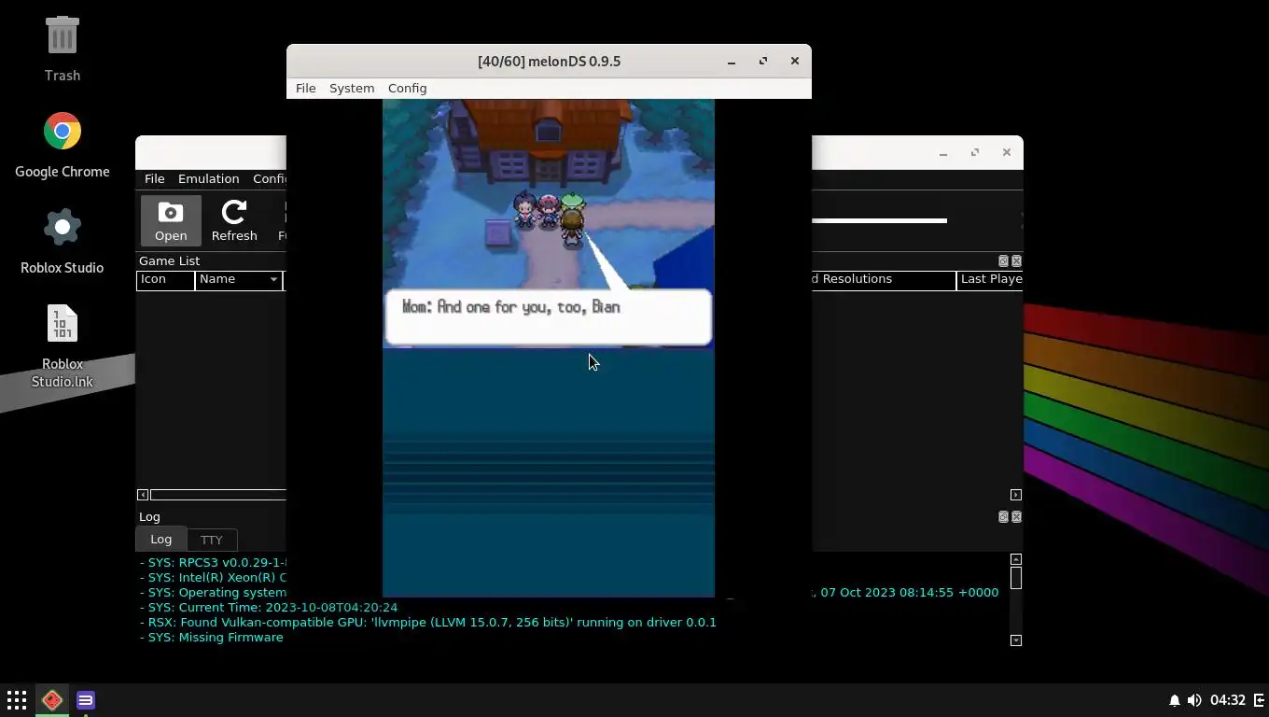Float the Game List panel
Screen dimensions: 1269x717
(x=1003, y=260)
